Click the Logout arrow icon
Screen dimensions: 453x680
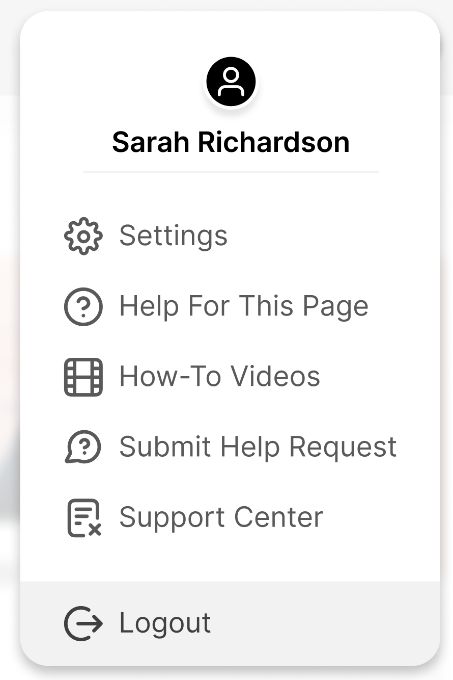coord(83,623)
